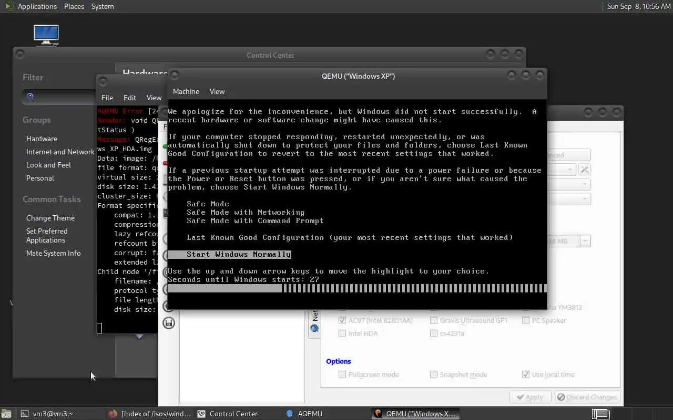The height and width of the screenshot is (420, 673).
Task: Open Set Preferred Applications task
Action: pyautogui.click(x=47, y=235)
